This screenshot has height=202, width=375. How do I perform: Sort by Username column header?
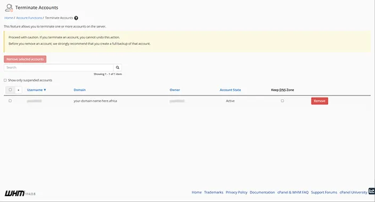[x=36, y=90]
